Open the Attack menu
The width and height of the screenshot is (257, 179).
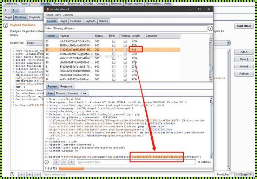pos(50,15)
